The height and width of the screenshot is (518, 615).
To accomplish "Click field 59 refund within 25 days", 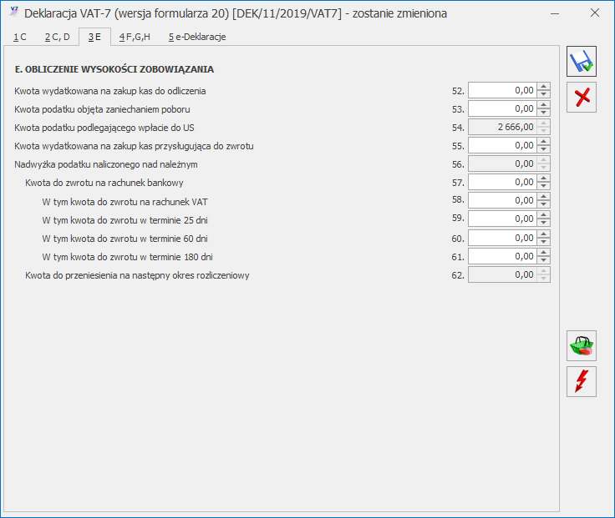I will click(501, 219).
